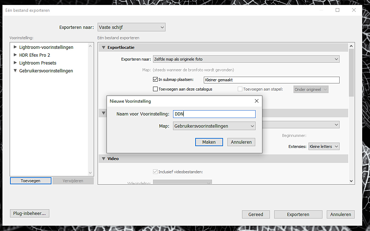Collapse the Exportlocatie section

(104, 47)
